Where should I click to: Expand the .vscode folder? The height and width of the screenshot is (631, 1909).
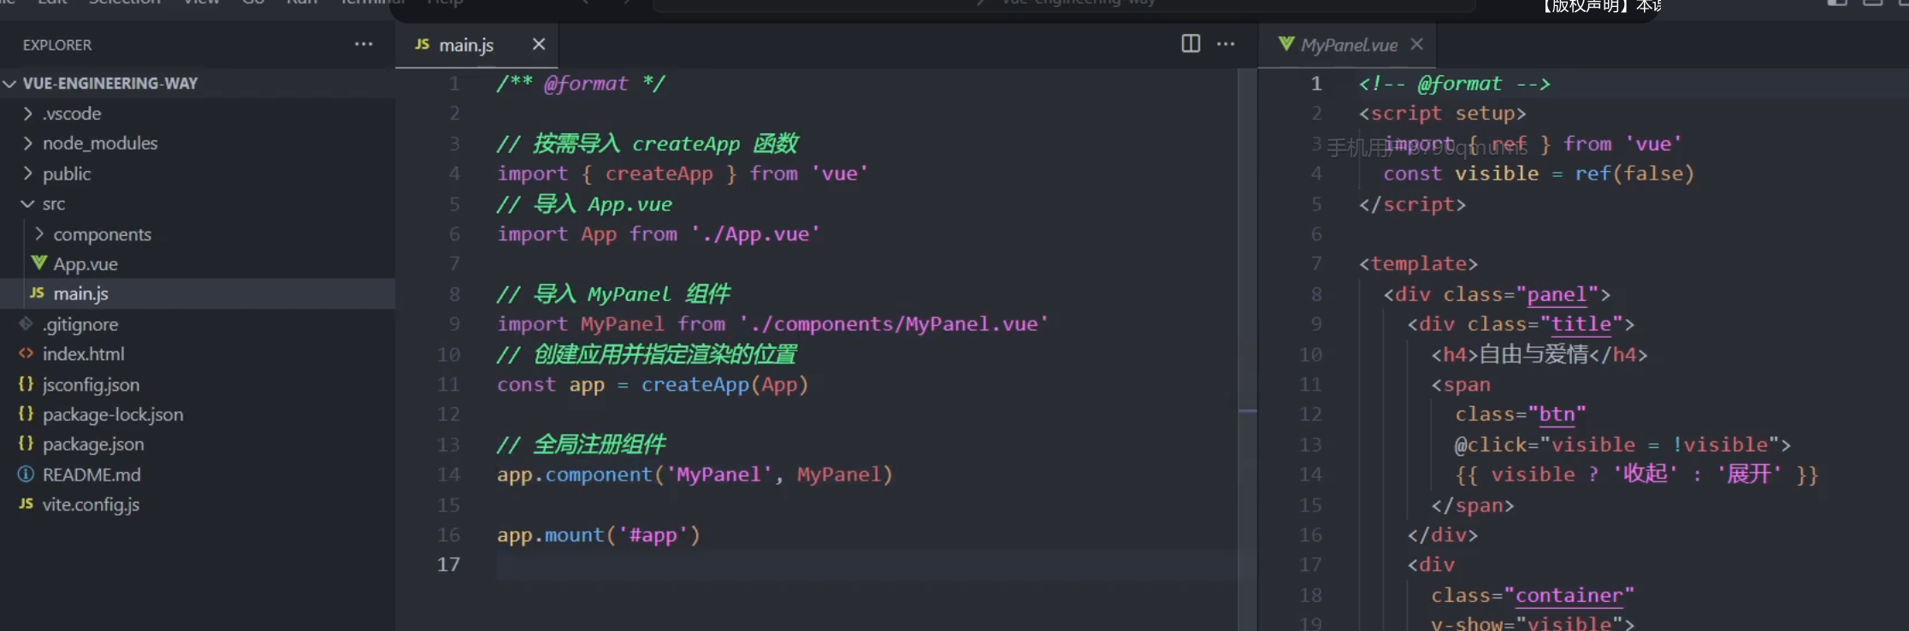198,113
